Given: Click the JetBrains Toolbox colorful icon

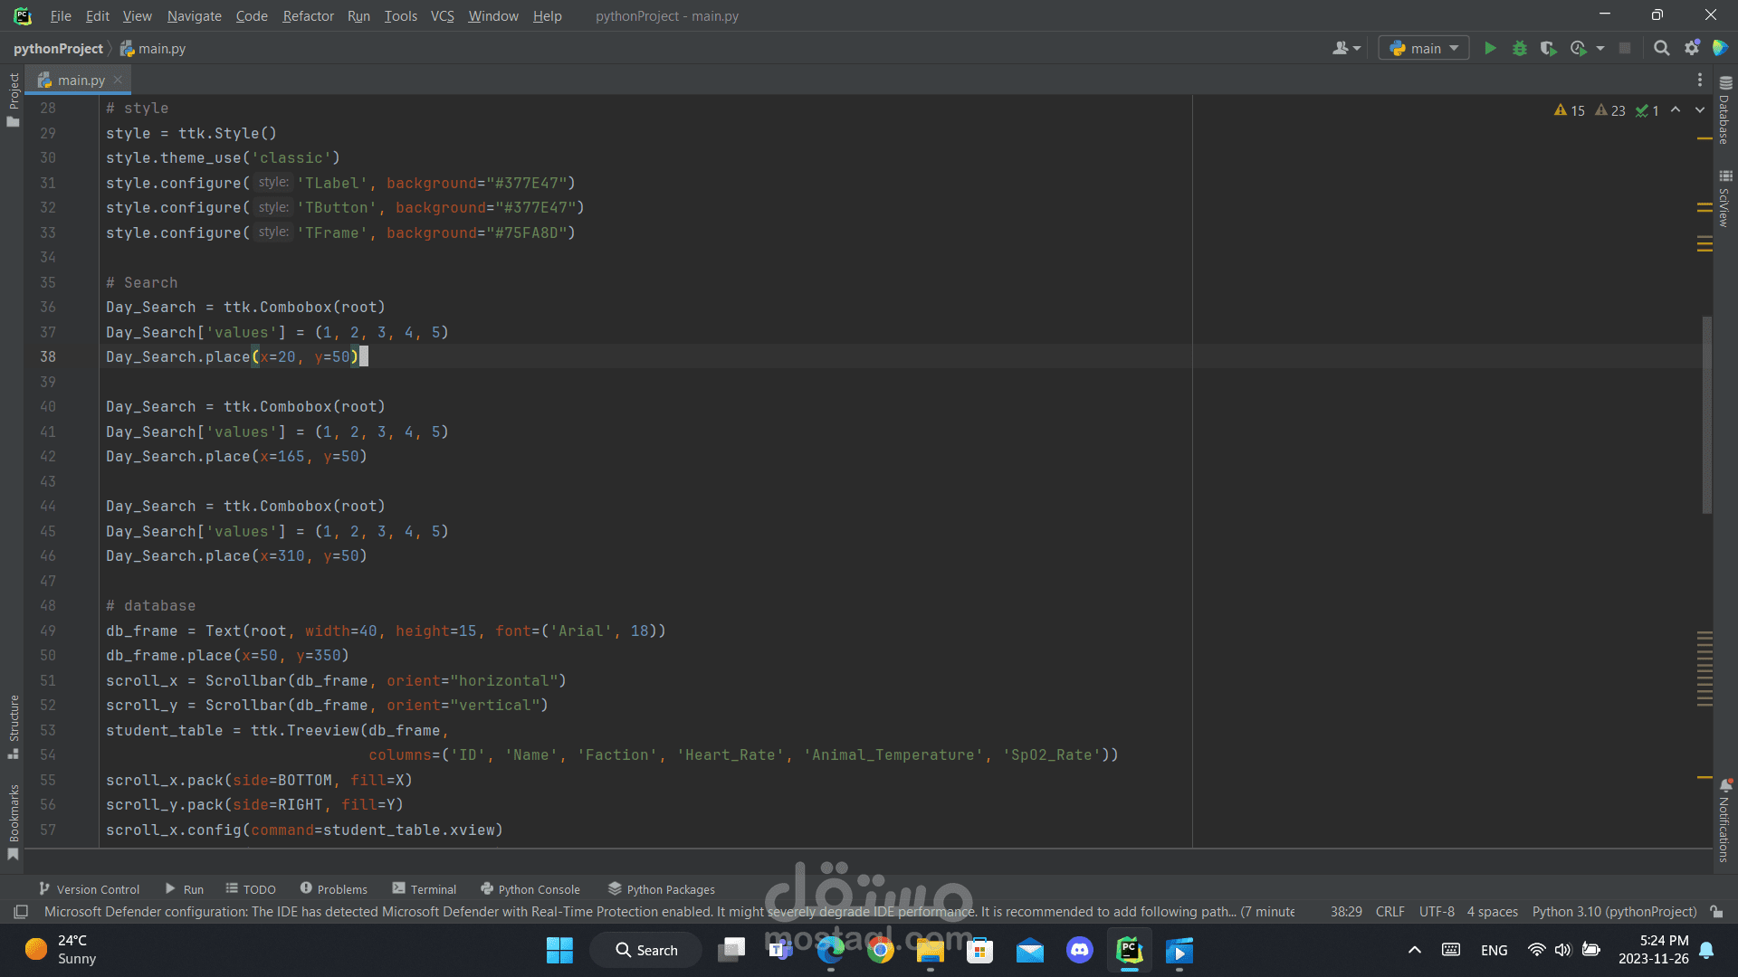Looking at the screenshot, I should 1720,48.
